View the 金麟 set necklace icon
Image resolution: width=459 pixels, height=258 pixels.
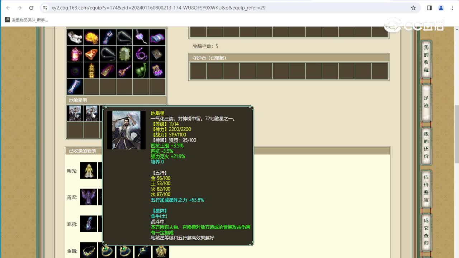88,250
